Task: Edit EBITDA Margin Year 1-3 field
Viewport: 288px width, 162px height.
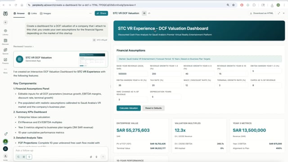Action: pos(266,71)
